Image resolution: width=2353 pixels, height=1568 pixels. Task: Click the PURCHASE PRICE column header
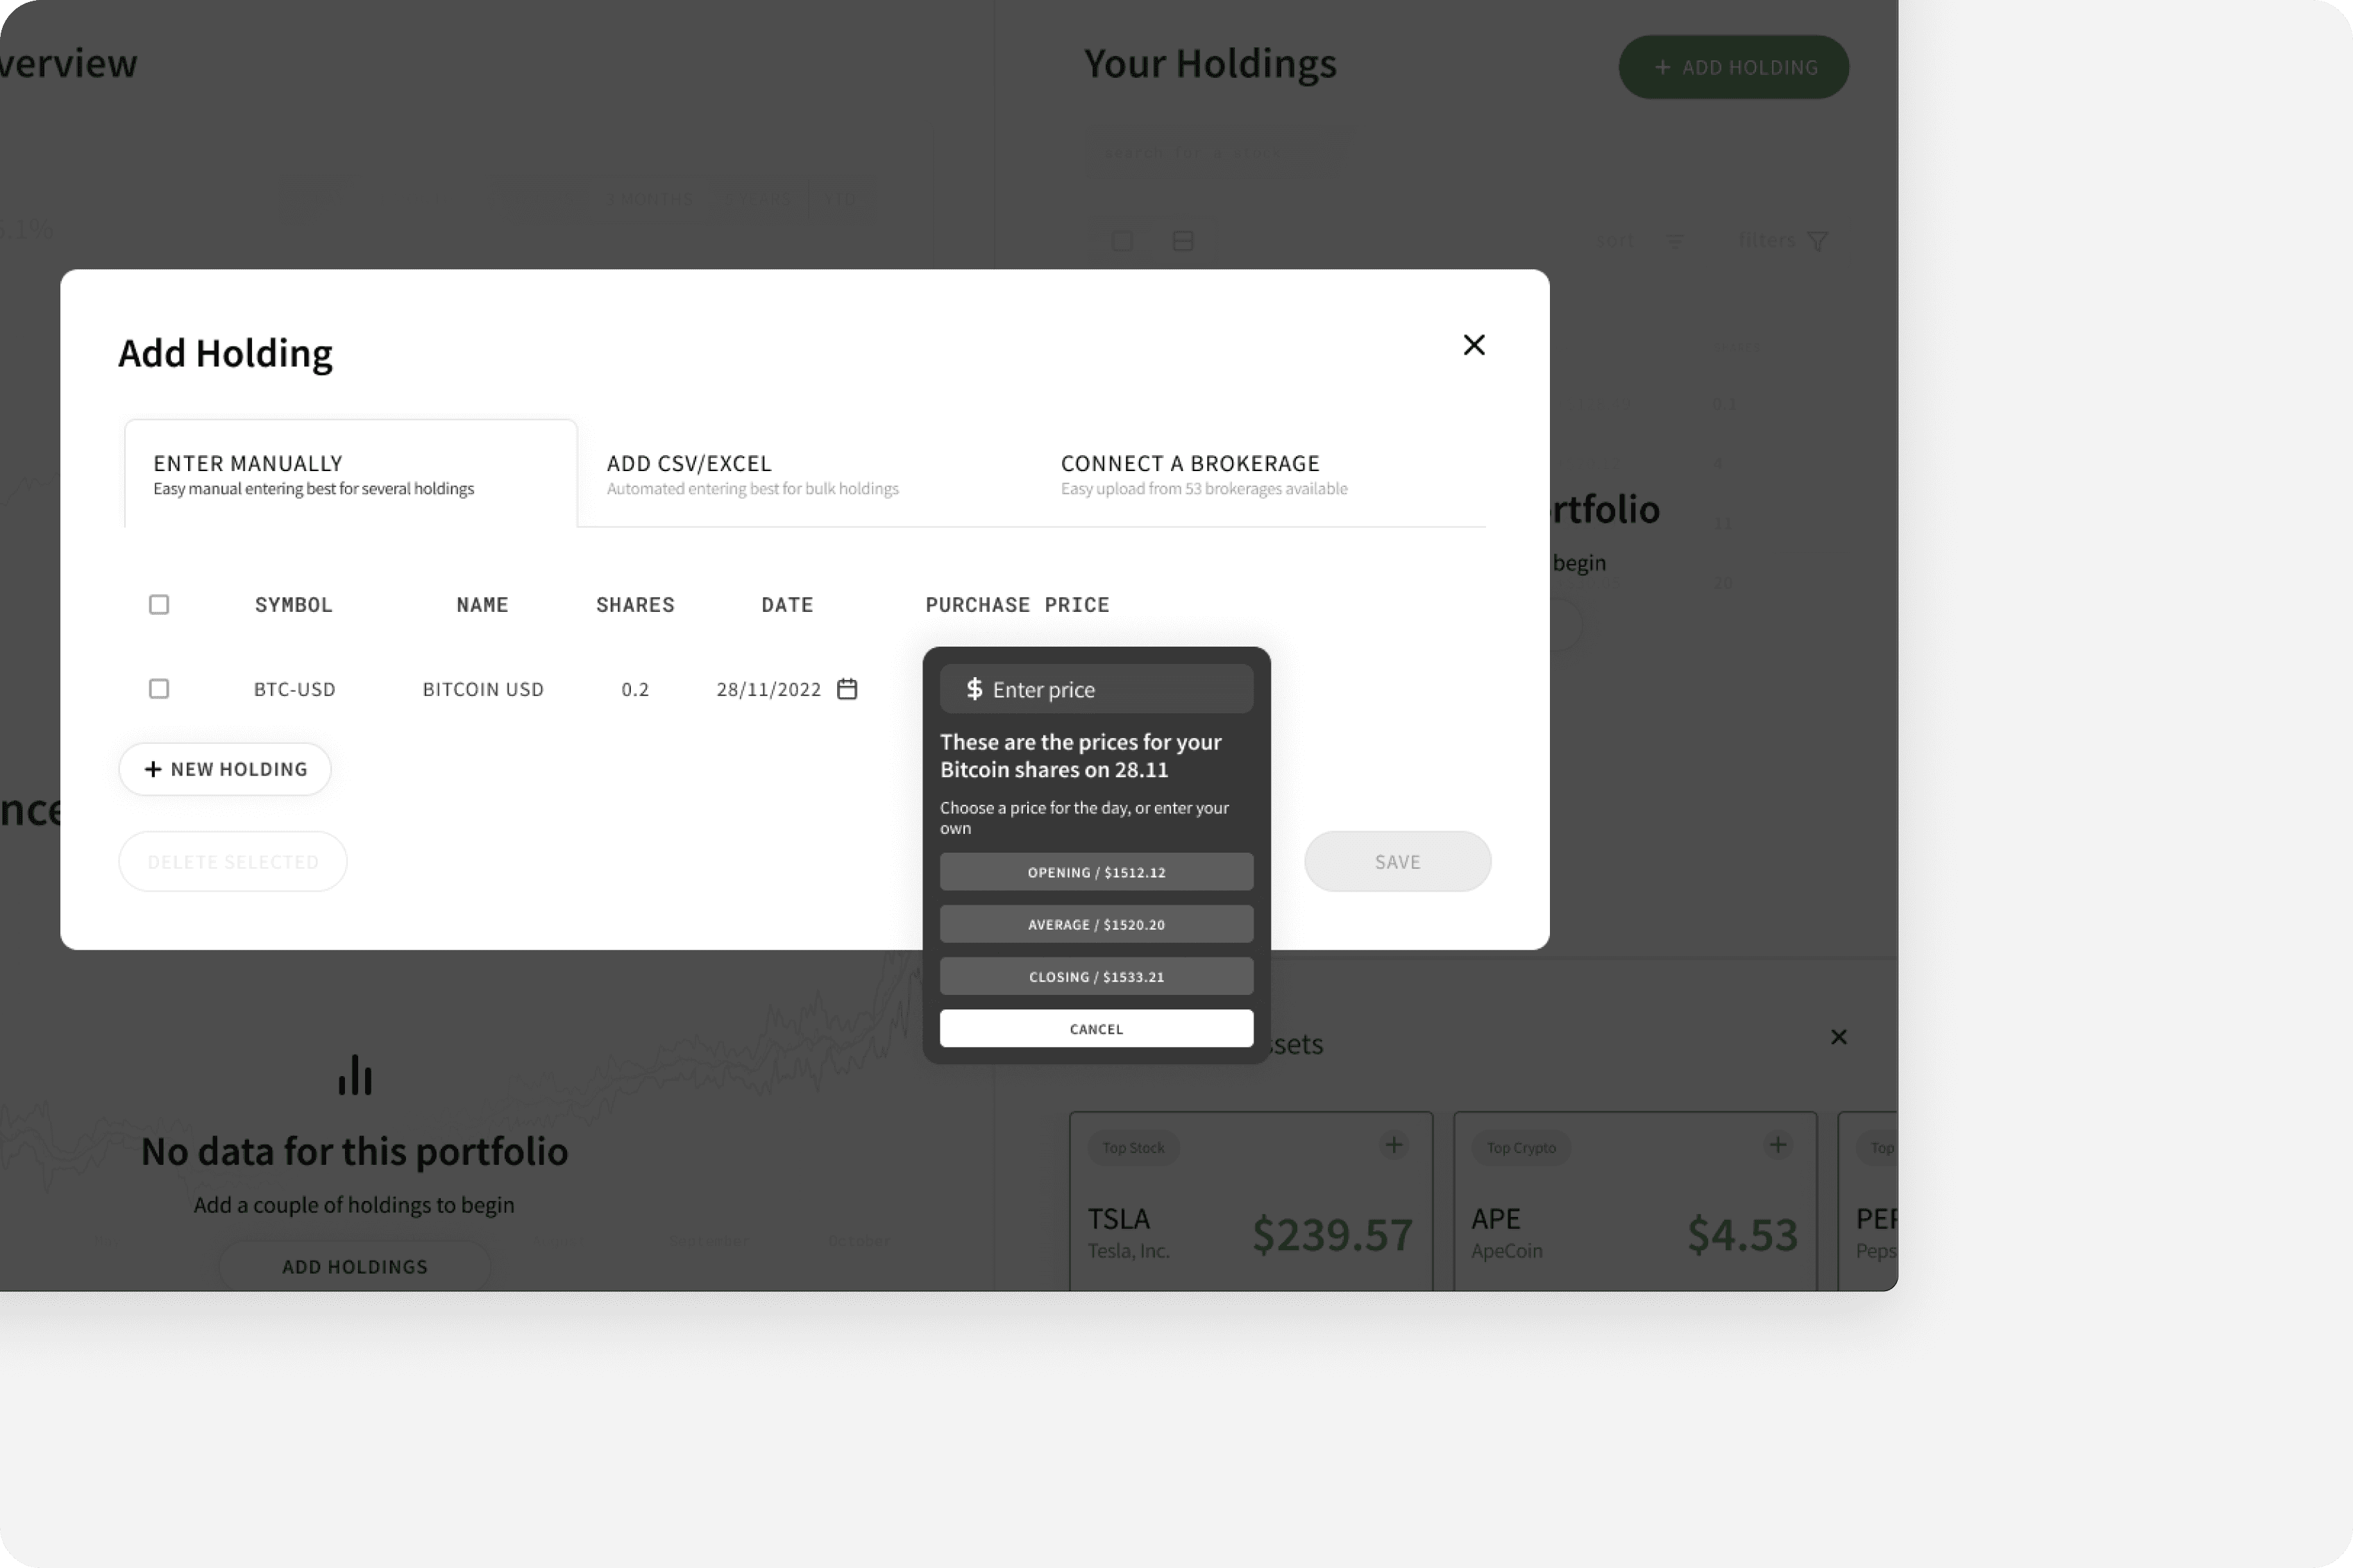(x=1018, y=605)
